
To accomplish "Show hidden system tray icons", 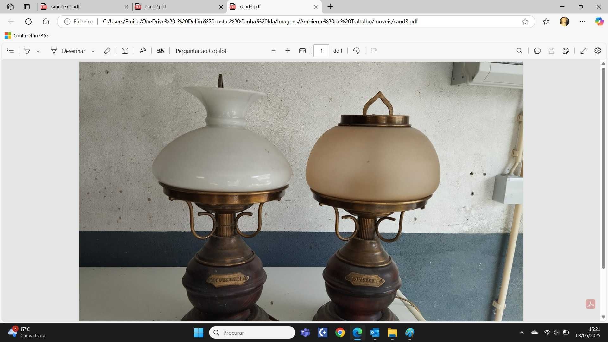I will tap(522, 332).
